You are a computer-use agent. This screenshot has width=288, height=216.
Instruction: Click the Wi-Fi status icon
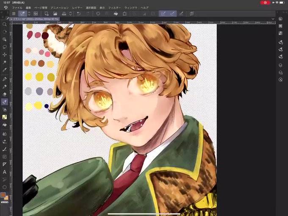click(277, 3)
